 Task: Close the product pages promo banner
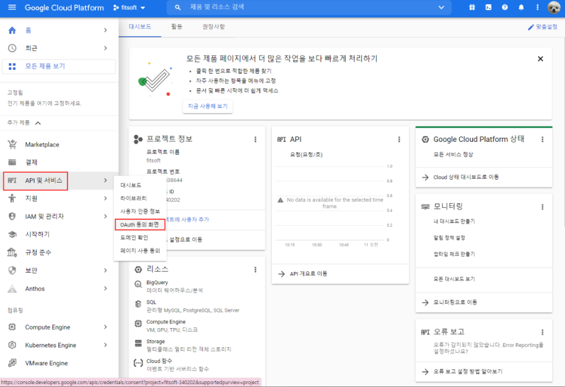click(x=540, y=58)
